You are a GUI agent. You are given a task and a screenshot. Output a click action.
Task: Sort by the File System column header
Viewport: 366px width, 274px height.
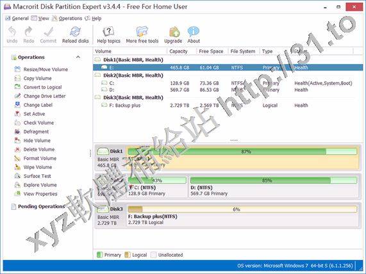(244, 51)
